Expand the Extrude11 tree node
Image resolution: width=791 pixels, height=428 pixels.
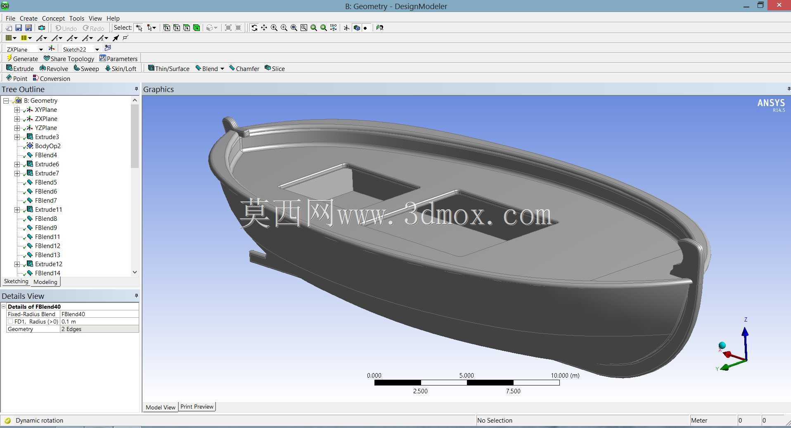[x=17, y=210]
